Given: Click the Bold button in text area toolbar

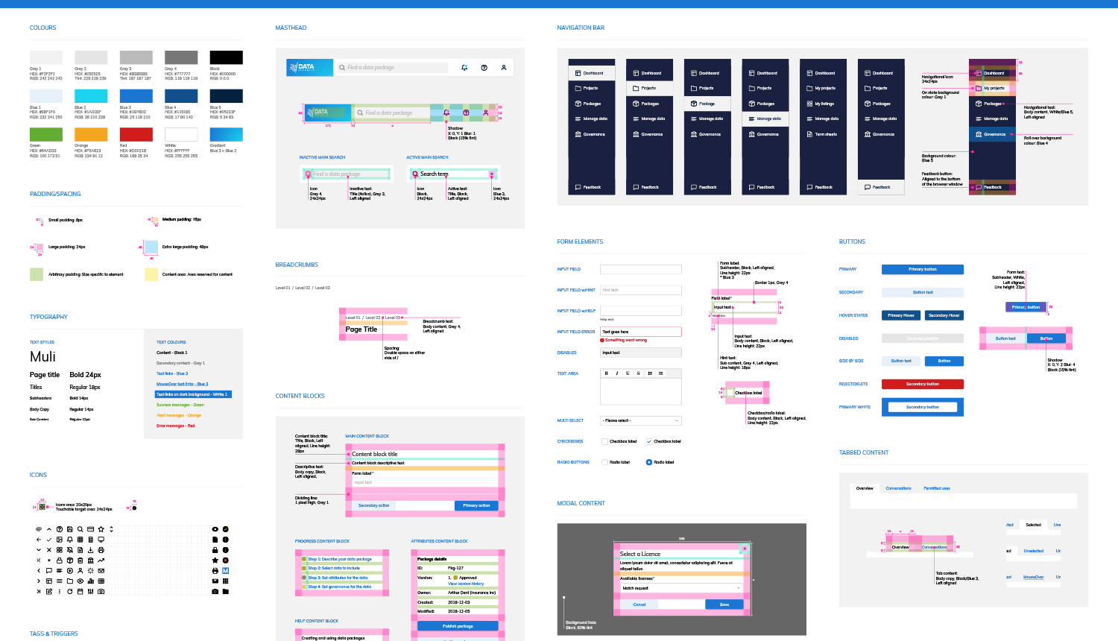Looking at the screenshot, I should [607, 373].
